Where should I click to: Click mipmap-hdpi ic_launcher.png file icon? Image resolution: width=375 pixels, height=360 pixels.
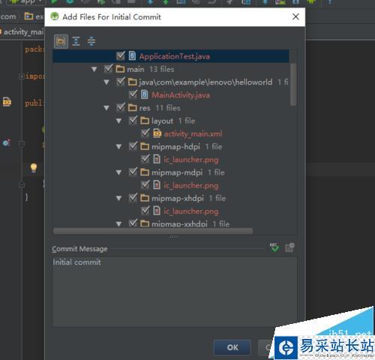[x=157, y=159]
